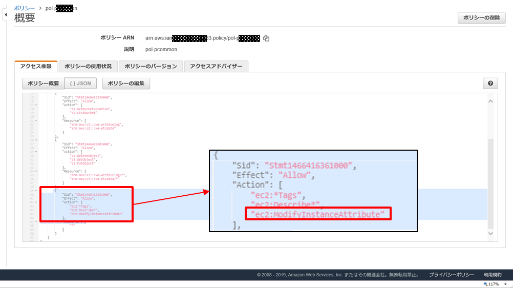Open the zoom level dropdown arrow
The width and height of the screenshot is (513, 288).
[x=505, y=284]
